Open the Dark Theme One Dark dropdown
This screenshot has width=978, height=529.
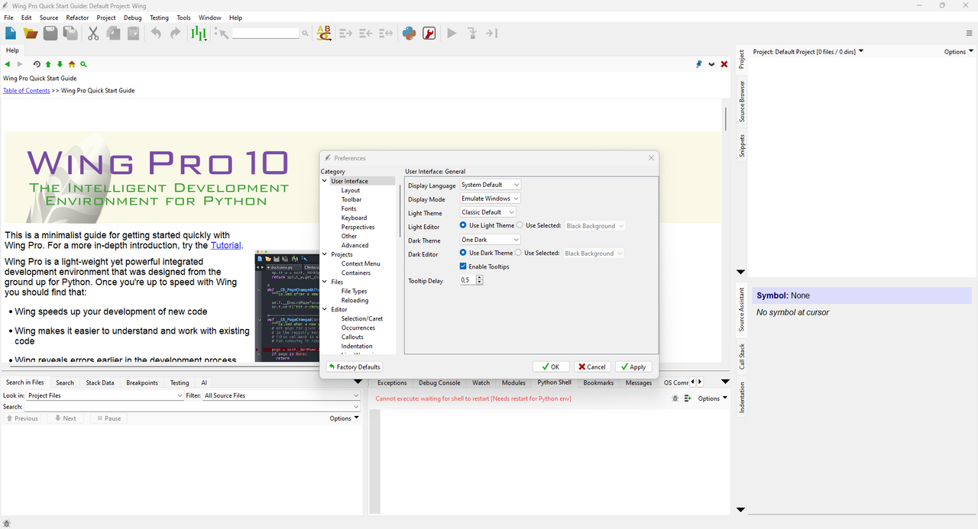(490, 240)
